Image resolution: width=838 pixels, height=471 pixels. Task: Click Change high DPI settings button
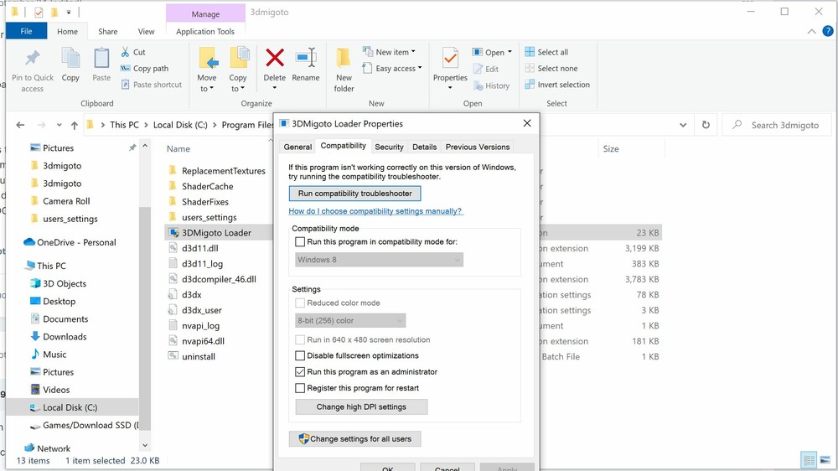pyautogui.click(x=361, y=406)
